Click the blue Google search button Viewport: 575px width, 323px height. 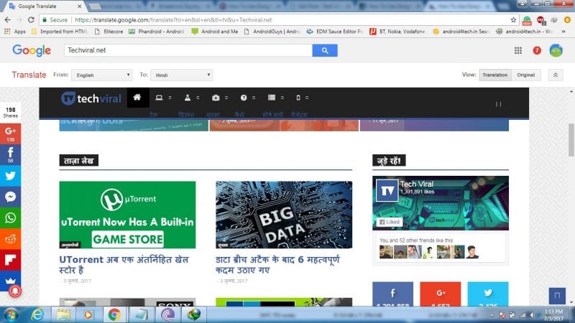tap(325, 50)
